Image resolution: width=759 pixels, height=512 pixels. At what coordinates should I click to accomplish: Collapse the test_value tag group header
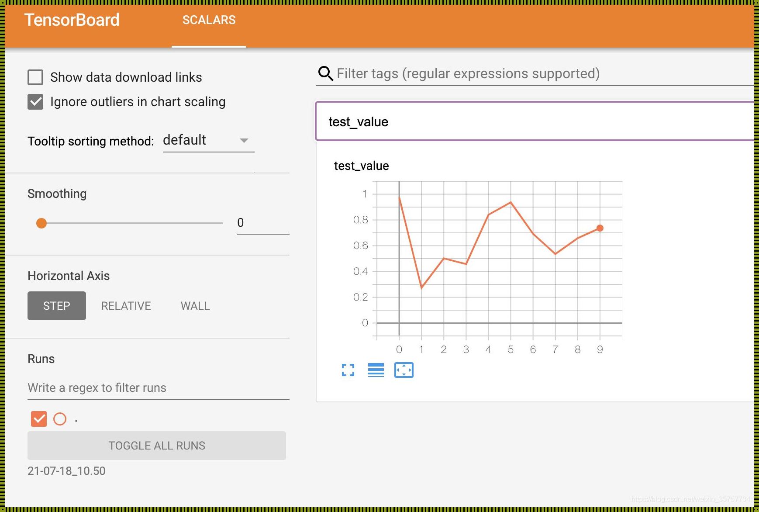click(535, 121)
